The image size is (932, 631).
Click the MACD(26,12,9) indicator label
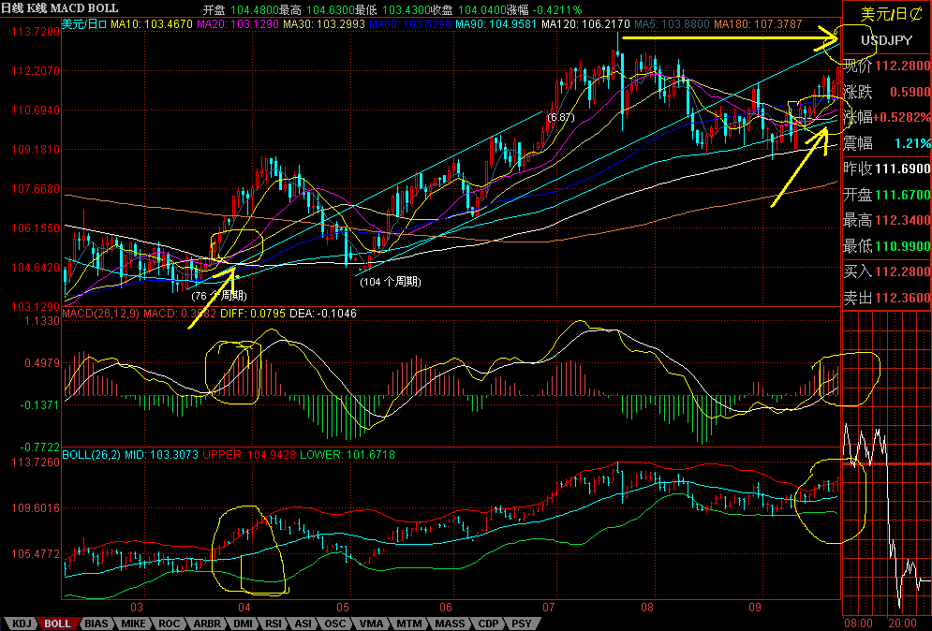[100, 313]
